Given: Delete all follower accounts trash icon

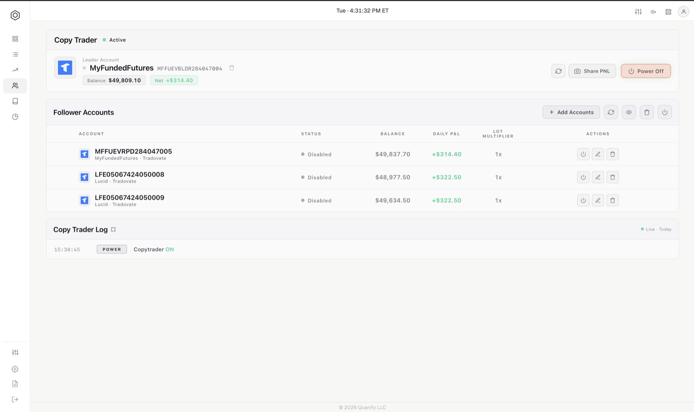Looking at the screenshot, I should point(647,112).
